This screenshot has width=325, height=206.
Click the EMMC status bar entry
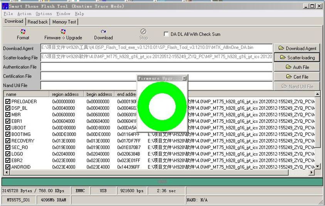coord(80,191)
